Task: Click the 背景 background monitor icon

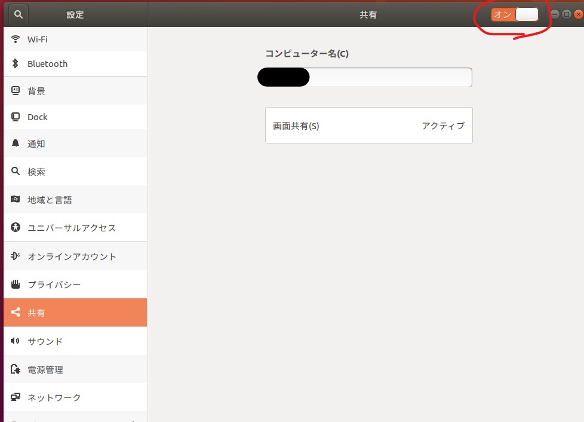Action: pyautogui.click(x=16, y=91)
